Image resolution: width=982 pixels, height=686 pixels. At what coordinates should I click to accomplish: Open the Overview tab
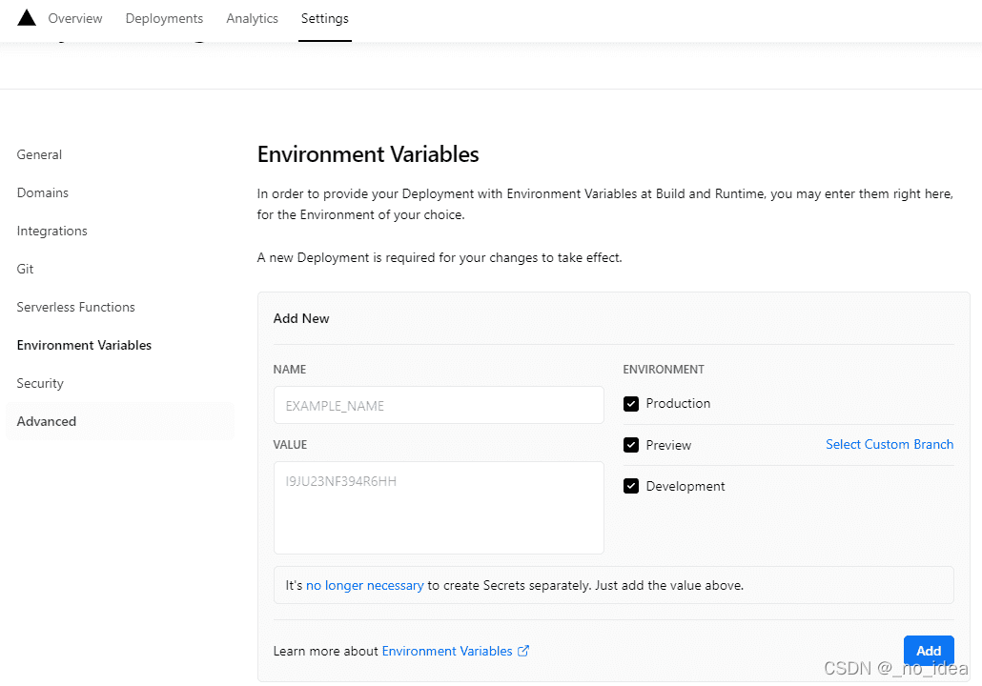point(75,18)
